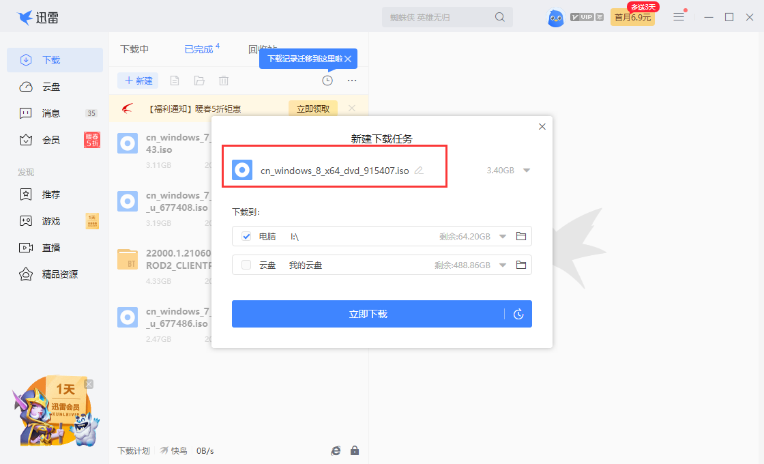
Task: Open the main hamburger menu
Action: (x=679, y=17)
